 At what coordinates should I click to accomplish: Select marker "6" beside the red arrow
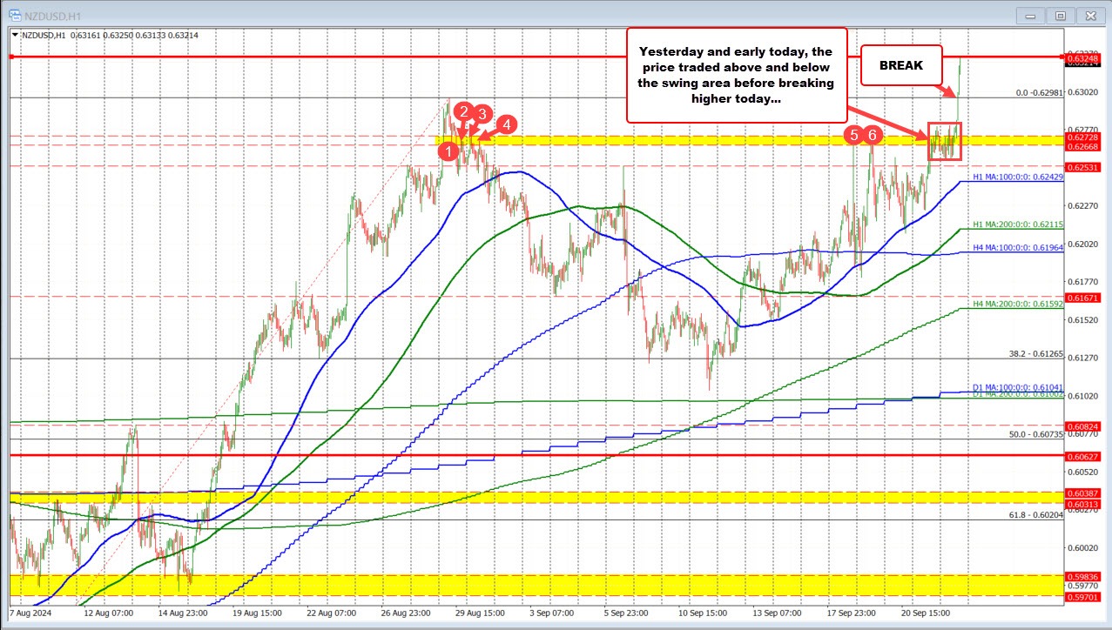873,135
